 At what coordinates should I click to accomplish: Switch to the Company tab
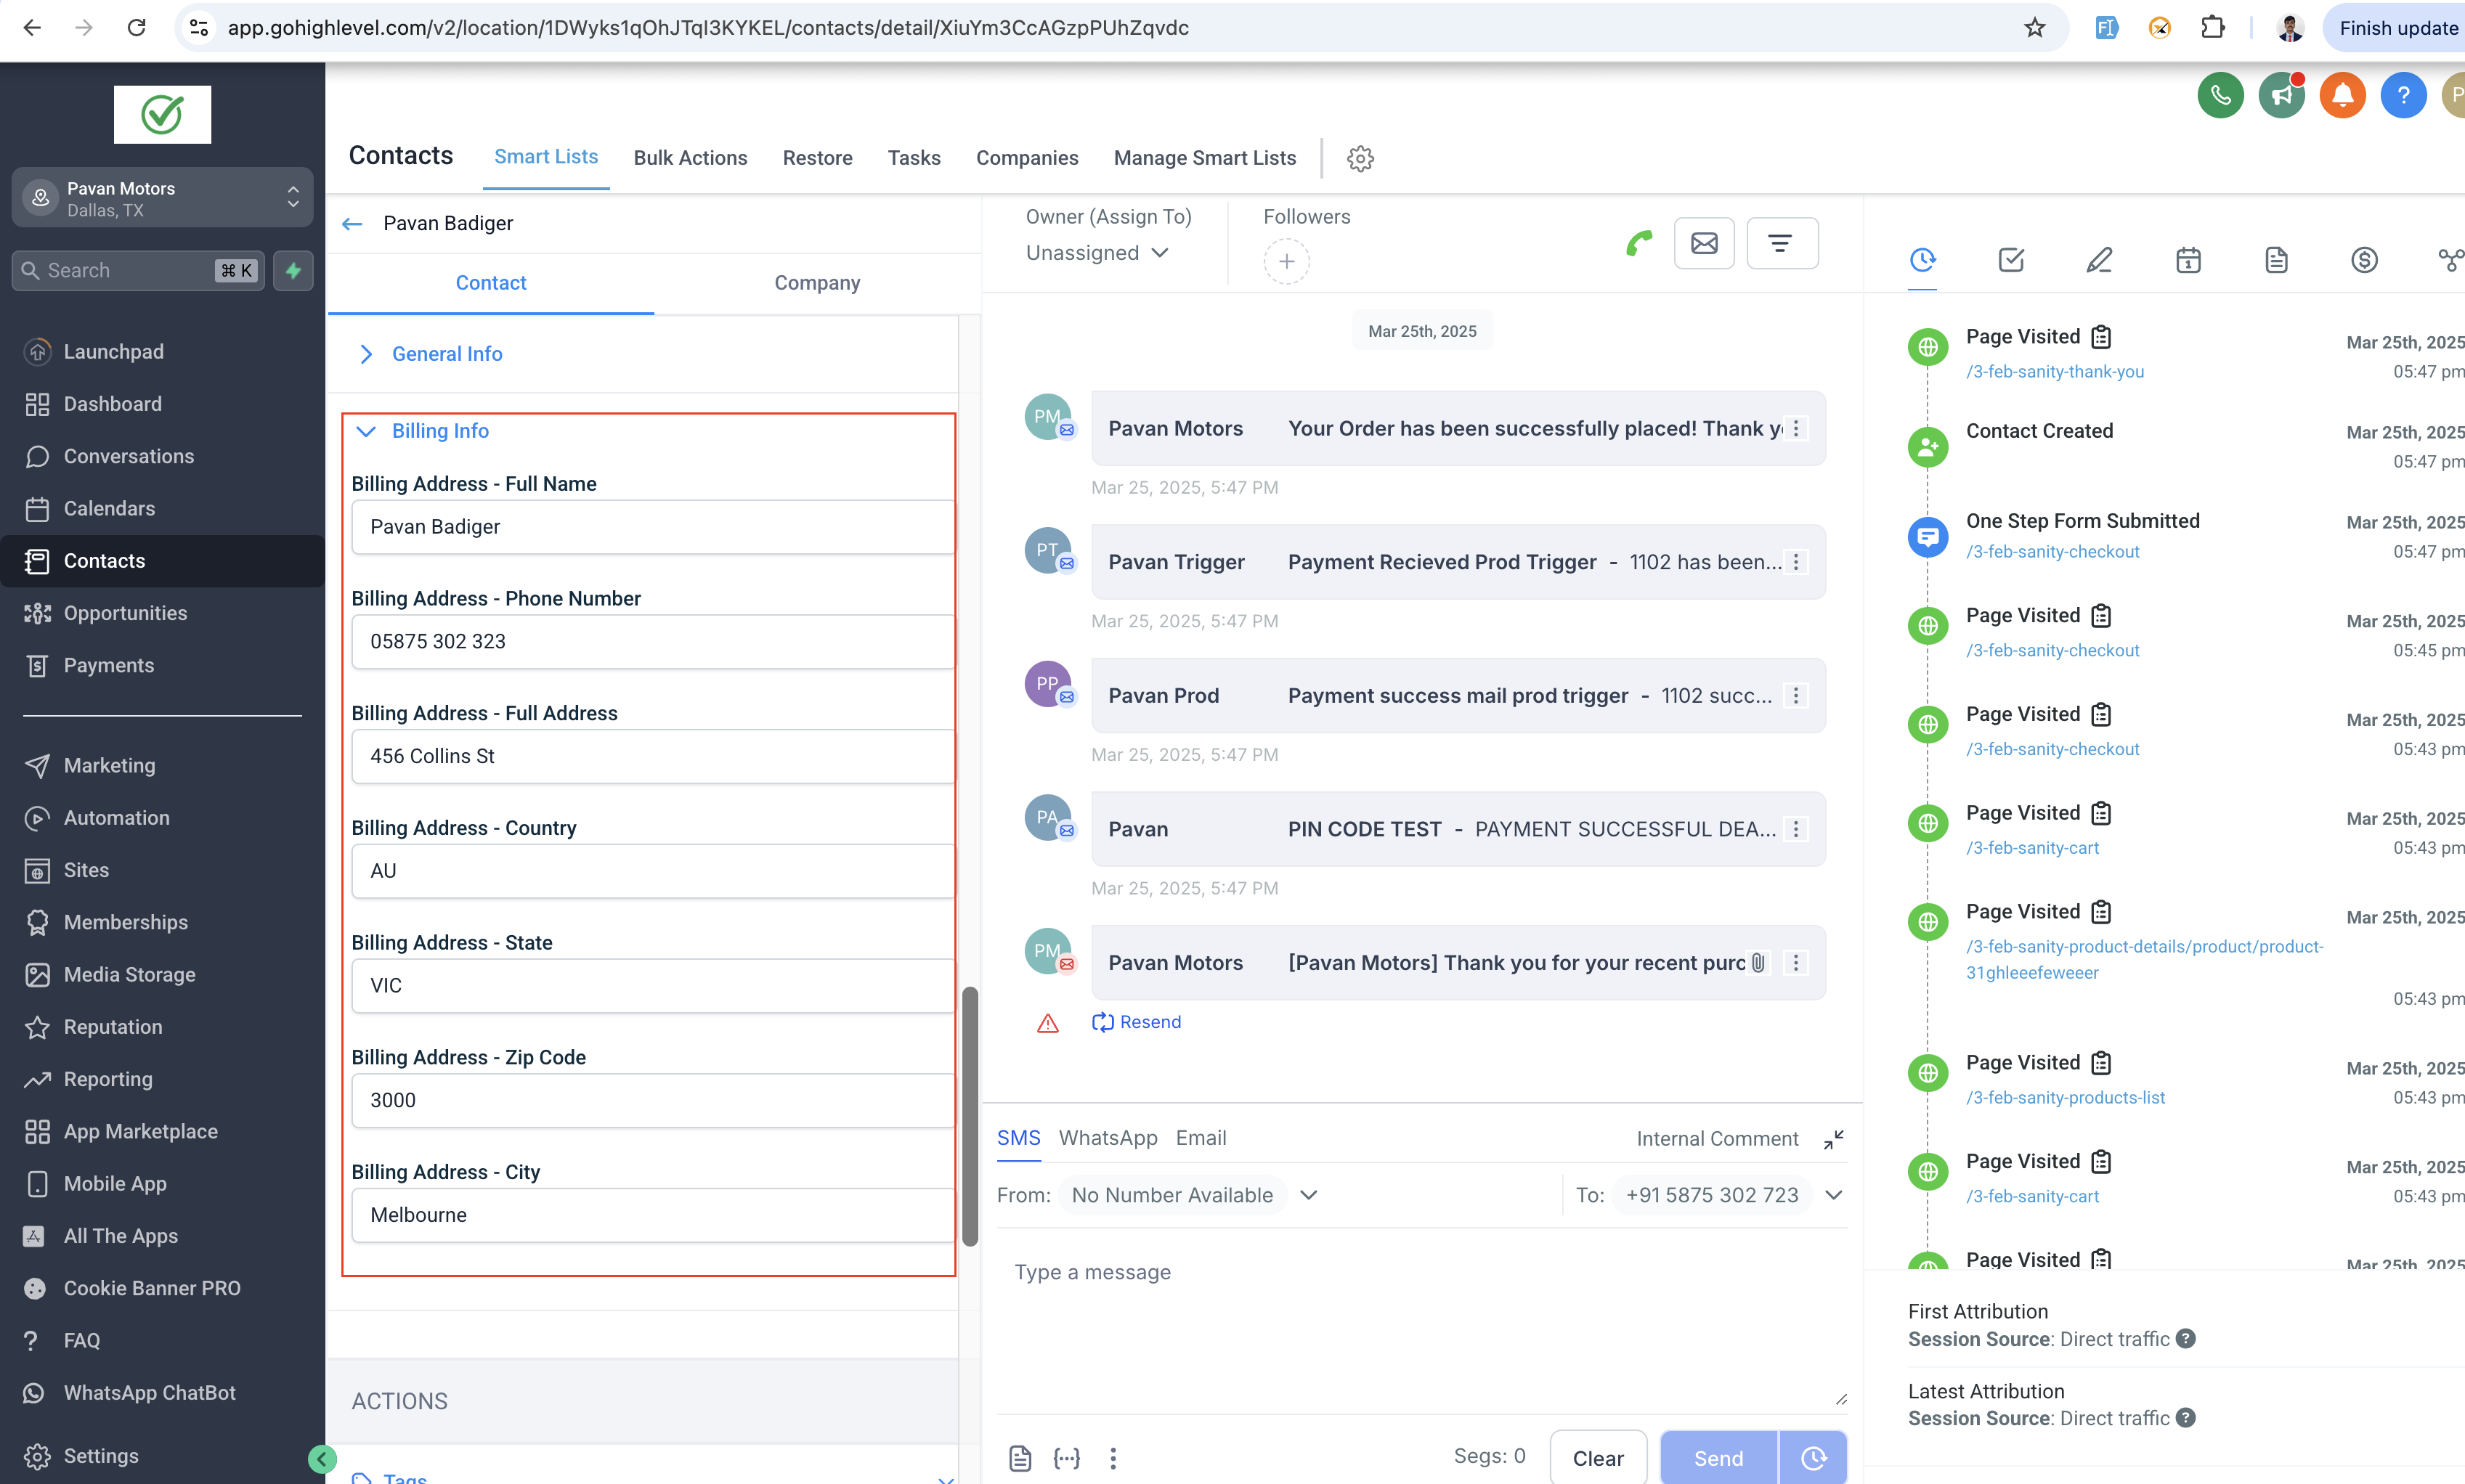[817, 283]
